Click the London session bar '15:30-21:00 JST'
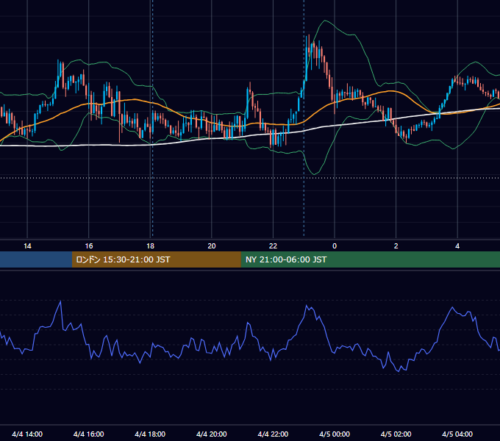The width and height of the screenshot is (500, 441). (156, 259)
